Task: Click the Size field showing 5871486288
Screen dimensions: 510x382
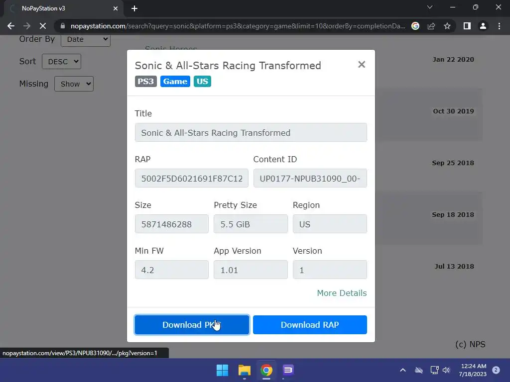Action: 171,224
